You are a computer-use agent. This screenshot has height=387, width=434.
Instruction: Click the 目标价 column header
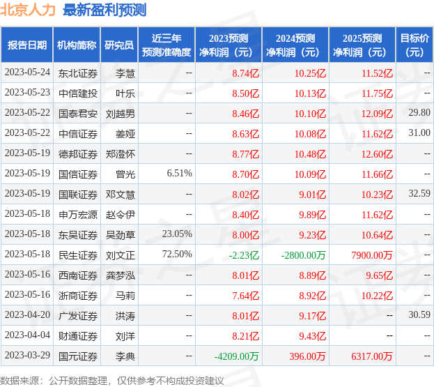[414, 45]
